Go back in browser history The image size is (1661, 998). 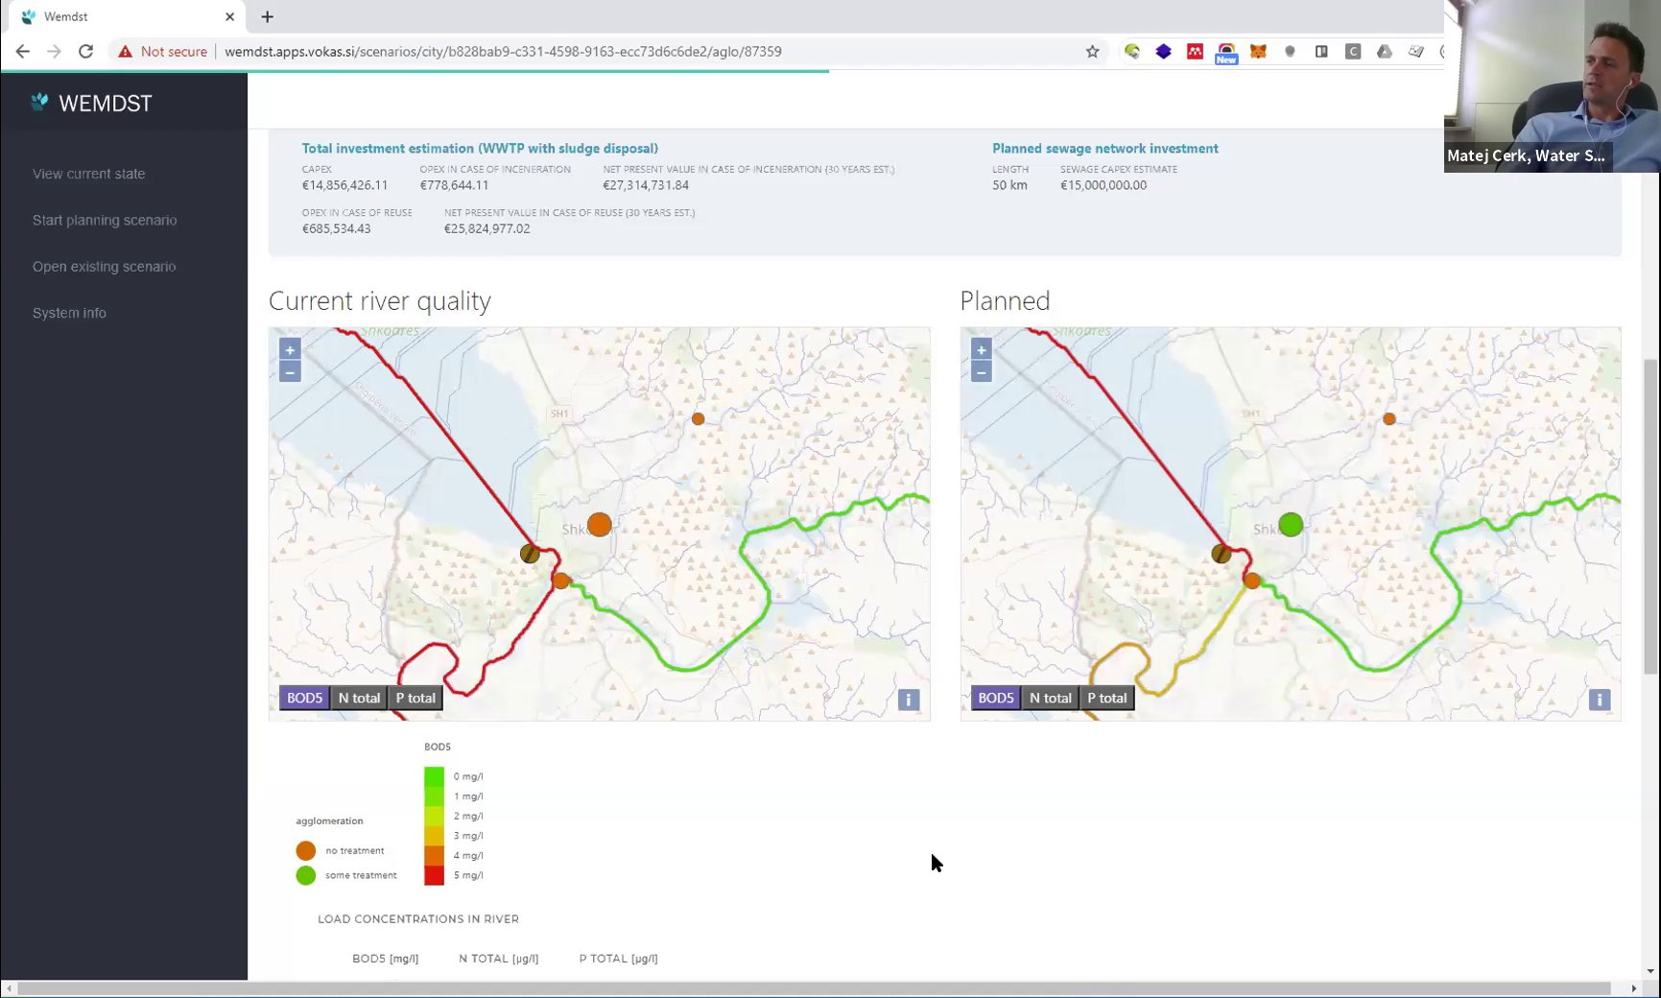point(22,52)
